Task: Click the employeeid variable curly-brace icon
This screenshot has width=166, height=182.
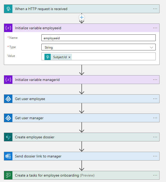Action: click(8, 28)
